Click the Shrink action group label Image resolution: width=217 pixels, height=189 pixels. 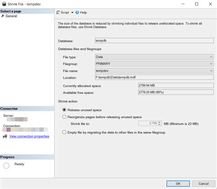(68, 102)
